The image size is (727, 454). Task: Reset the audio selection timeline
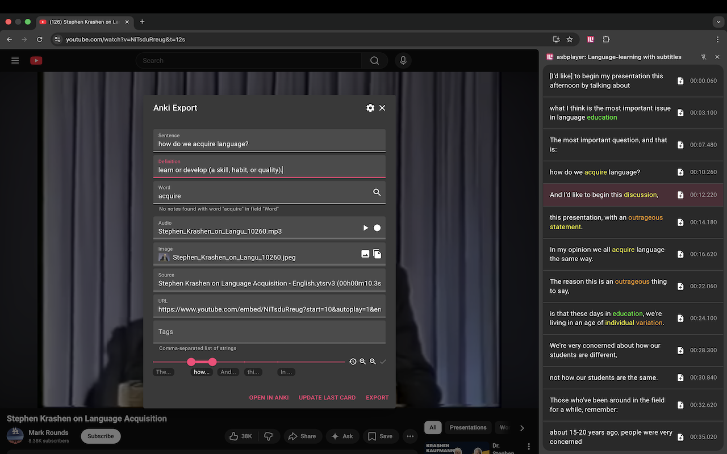(x=353, y=361)
